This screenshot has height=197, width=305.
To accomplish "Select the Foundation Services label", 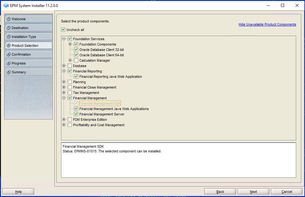I will click(89, 39).
